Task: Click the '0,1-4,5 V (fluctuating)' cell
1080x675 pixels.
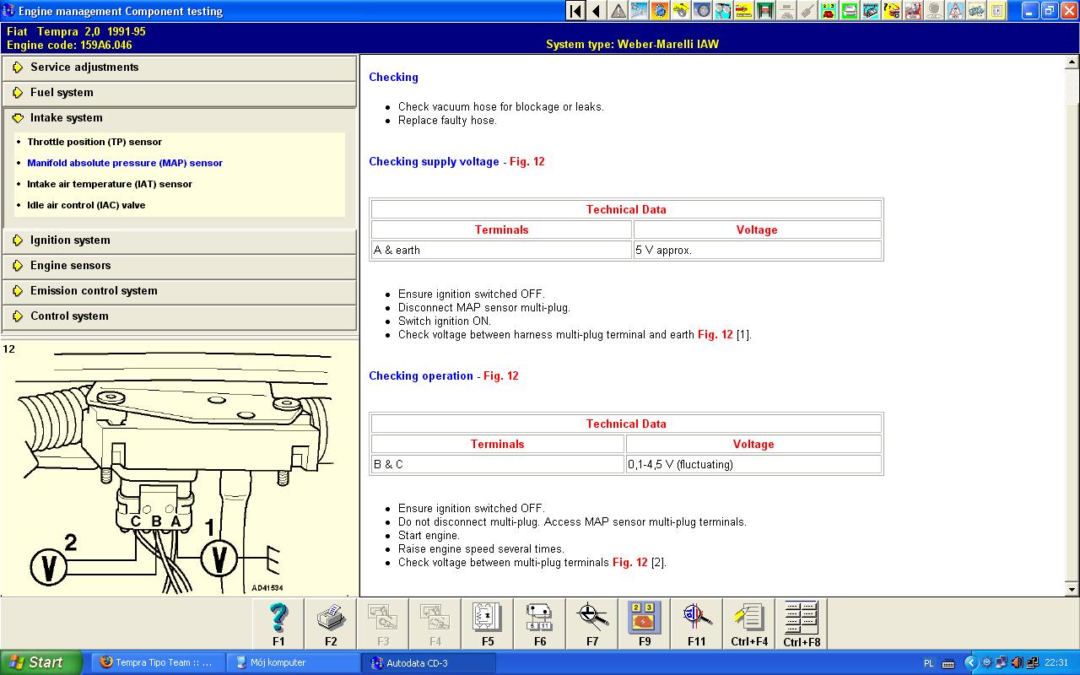Action: tap(753, 464)
